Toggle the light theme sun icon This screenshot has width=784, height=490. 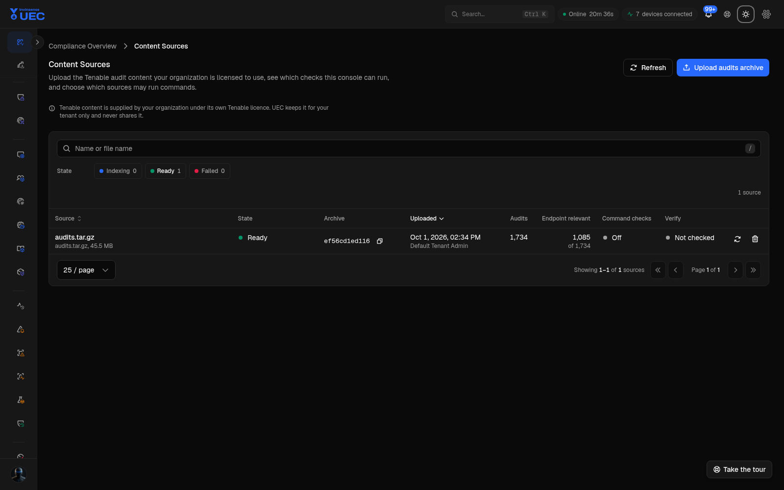[x=746, y=14]
